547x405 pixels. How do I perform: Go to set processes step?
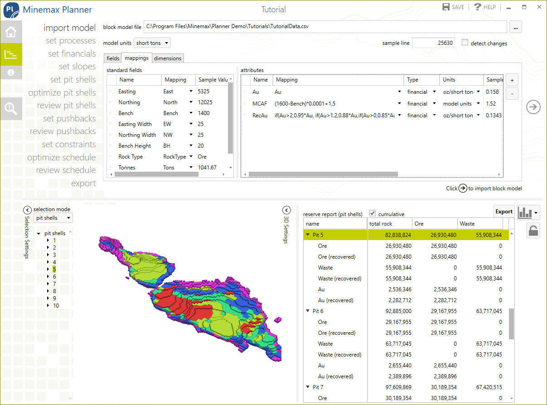point(71,41)
